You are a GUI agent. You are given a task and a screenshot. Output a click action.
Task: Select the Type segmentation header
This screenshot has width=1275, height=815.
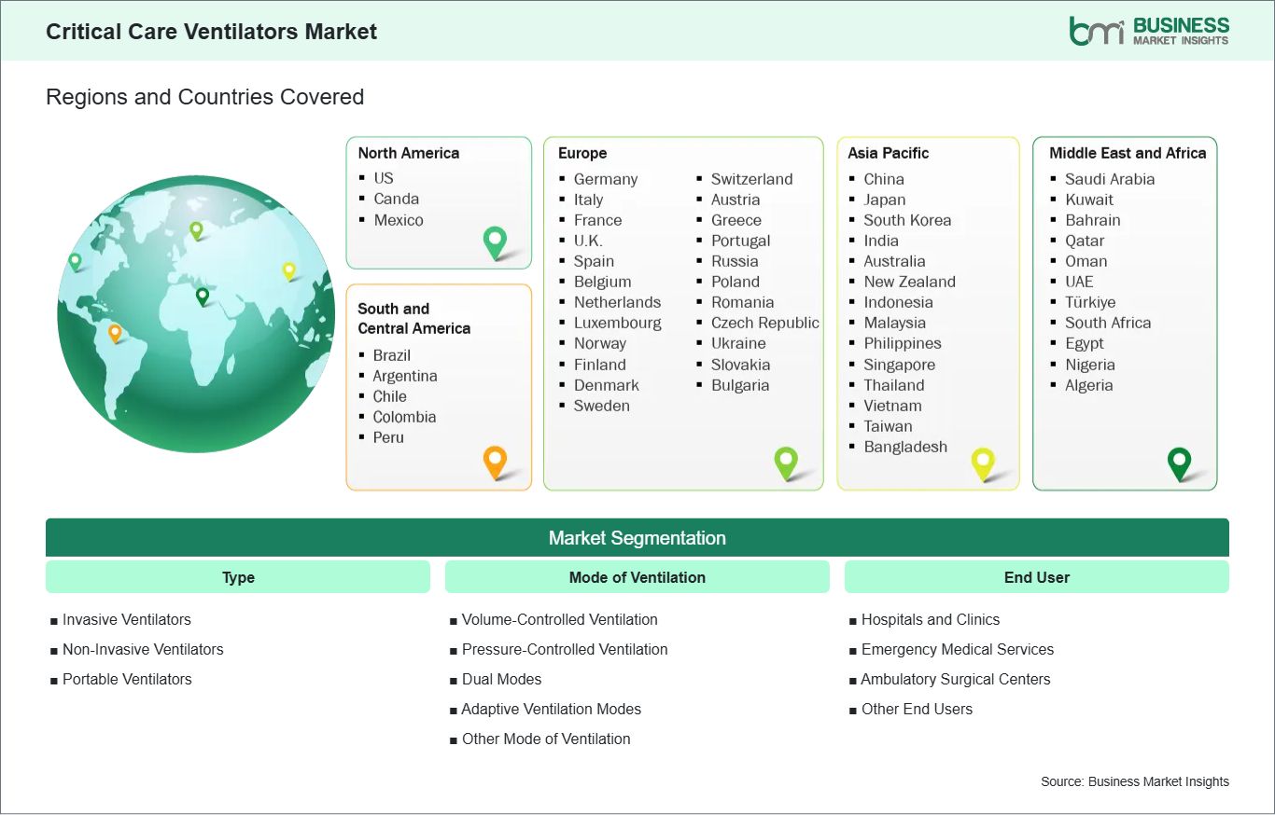(238, 577)
